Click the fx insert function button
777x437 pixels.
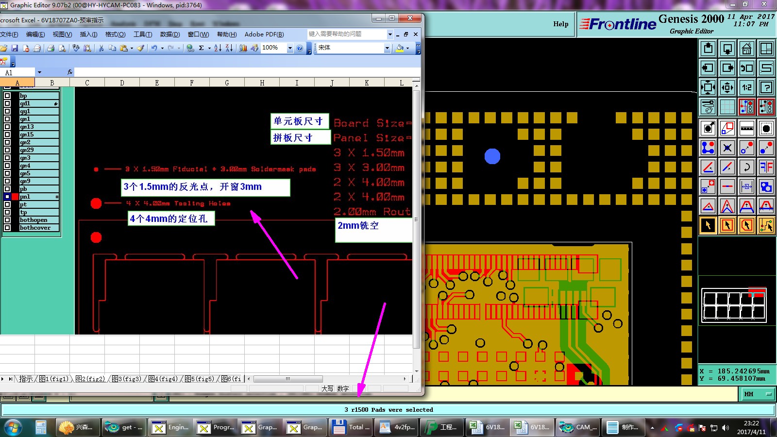pos(69,72)
